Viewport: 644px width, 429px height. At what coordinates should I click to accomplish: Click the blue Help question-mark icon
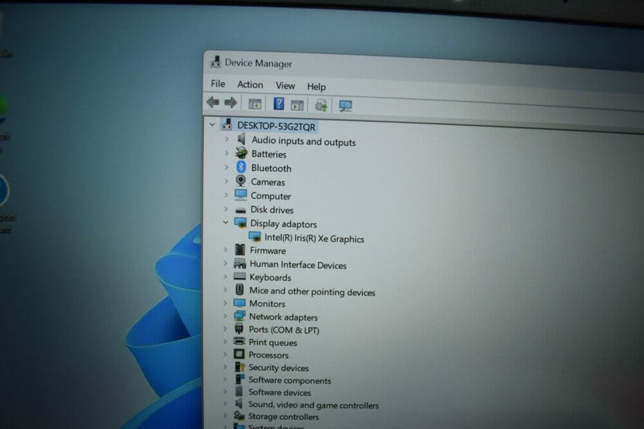click(278, 104)
